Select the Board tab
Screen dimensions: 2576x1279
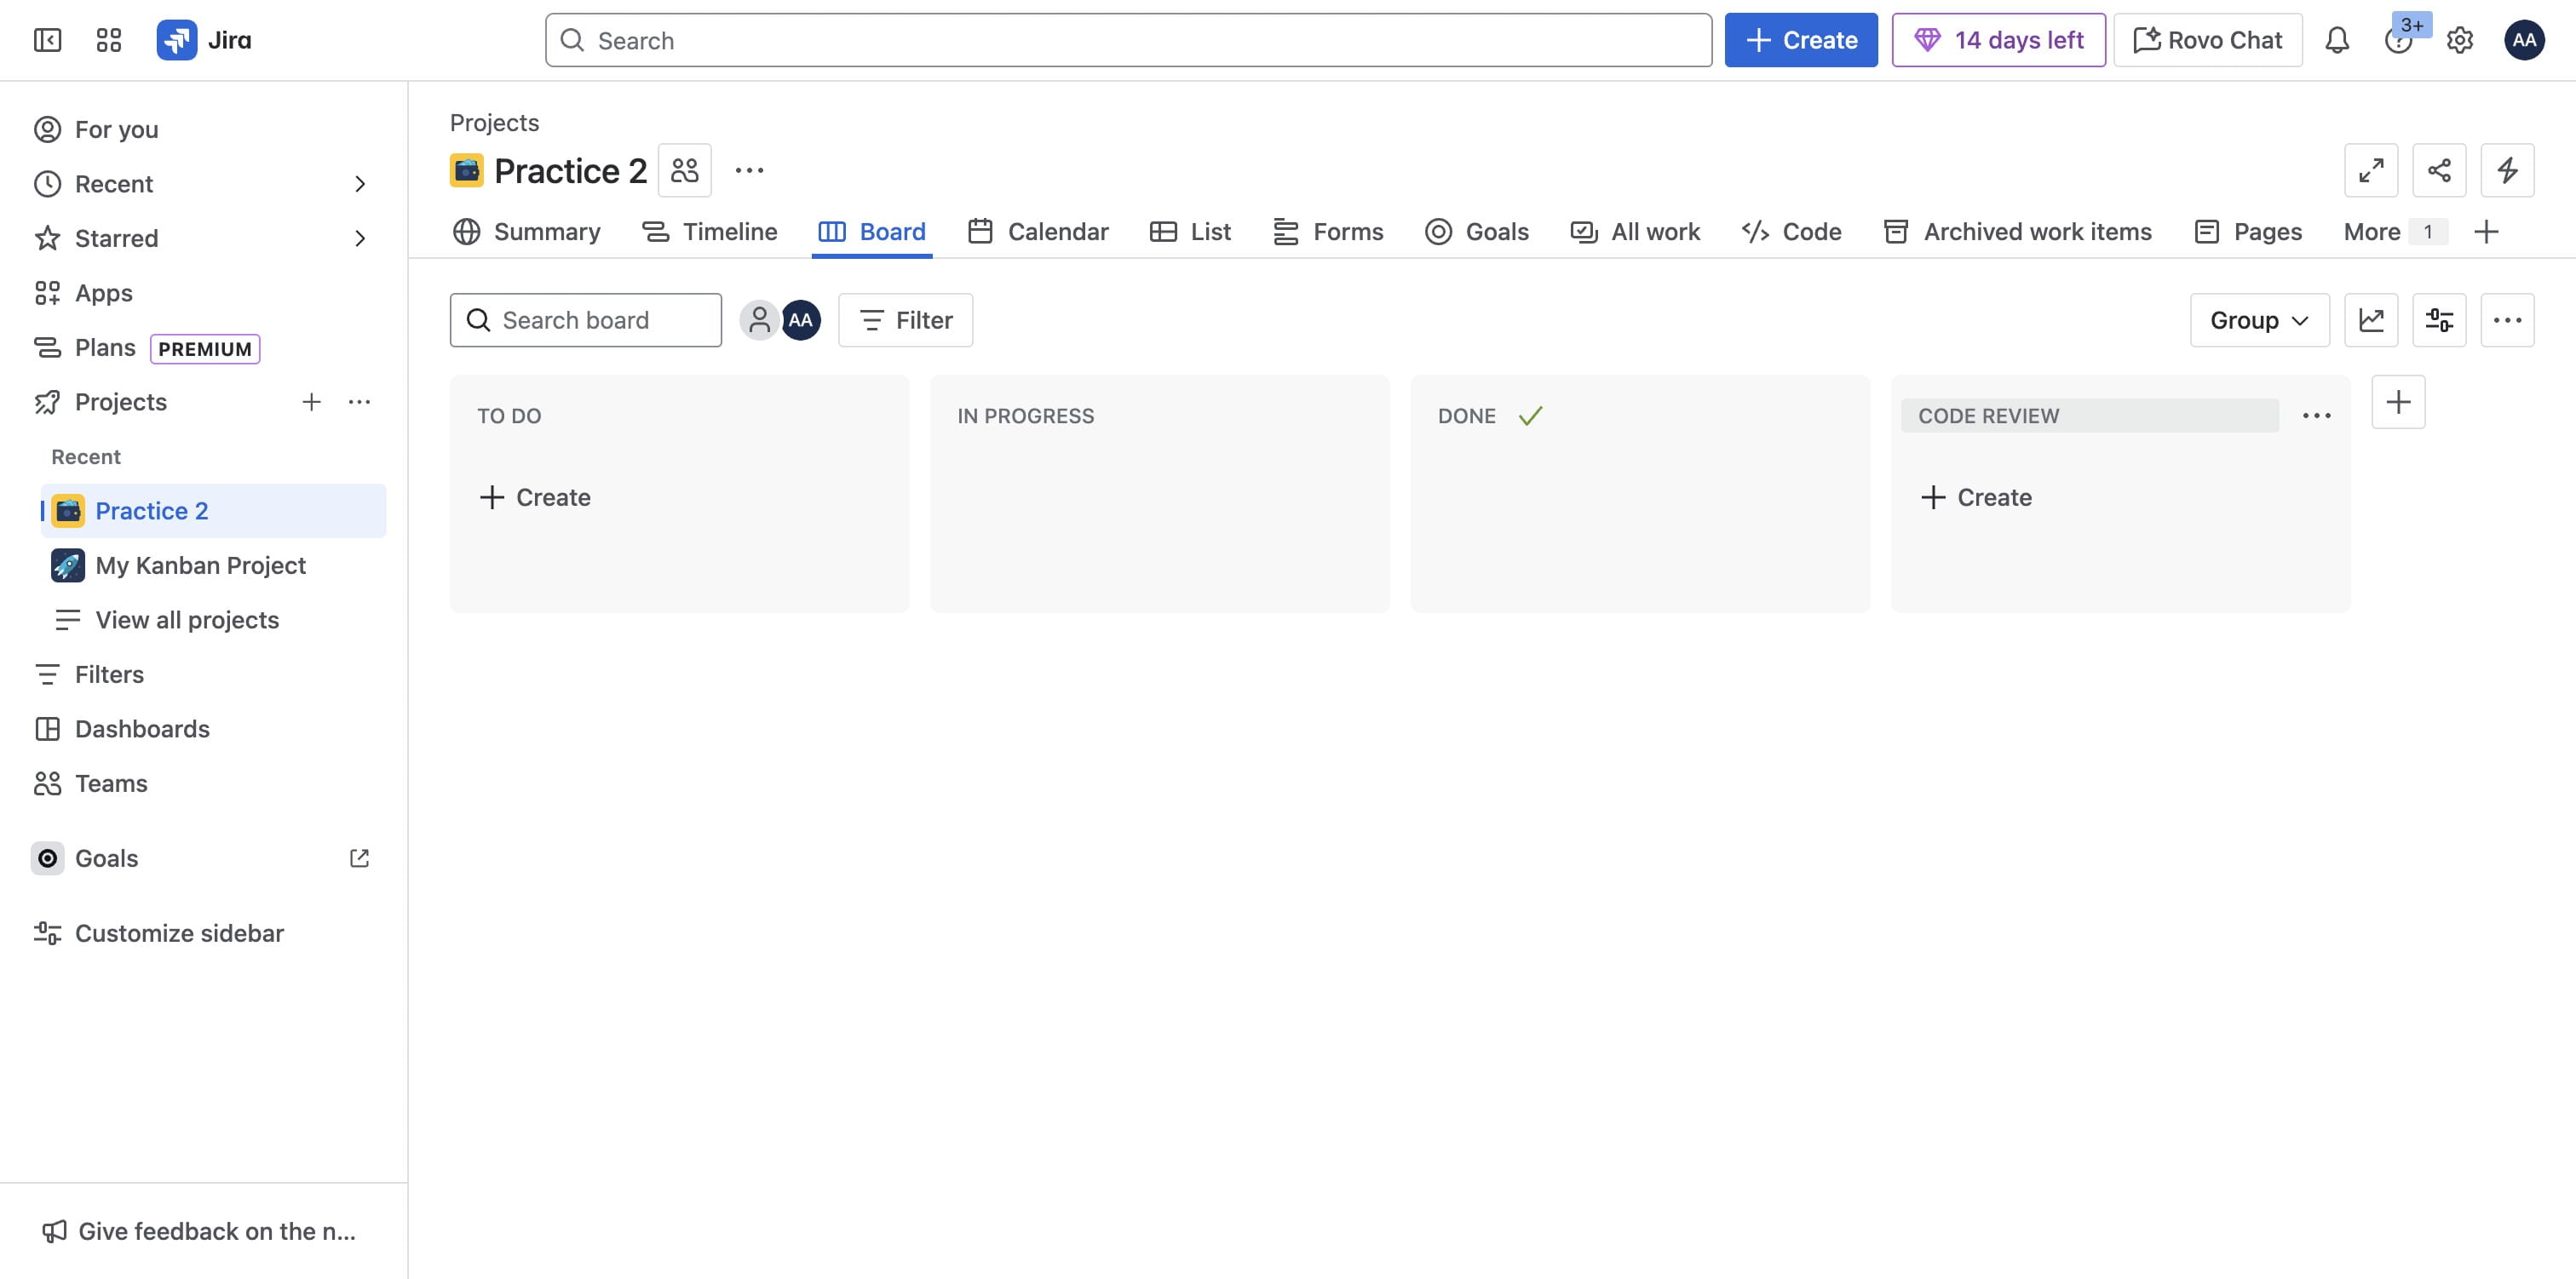point(872,232)
